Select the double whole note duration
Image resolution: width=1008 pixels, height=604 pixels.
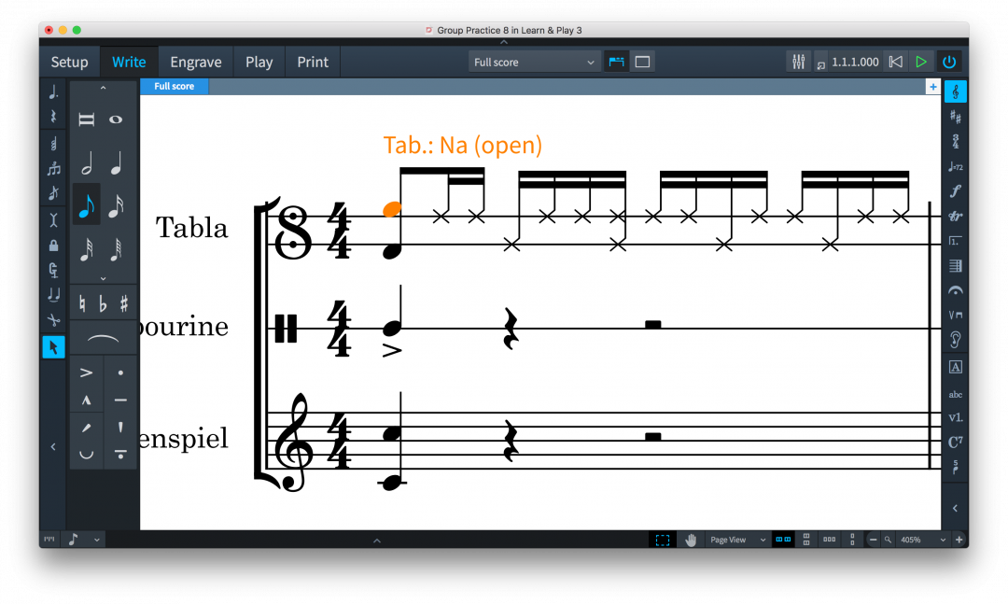[x=86, y=119]
